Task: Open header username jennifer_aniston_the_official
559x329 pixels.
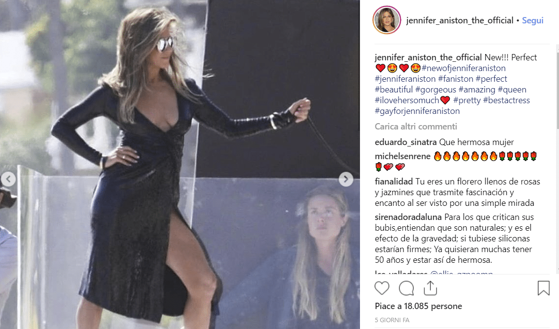Action: coord(460,20)
